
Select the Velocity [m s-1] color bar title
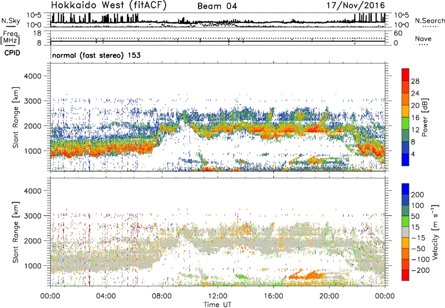[435, 232]
